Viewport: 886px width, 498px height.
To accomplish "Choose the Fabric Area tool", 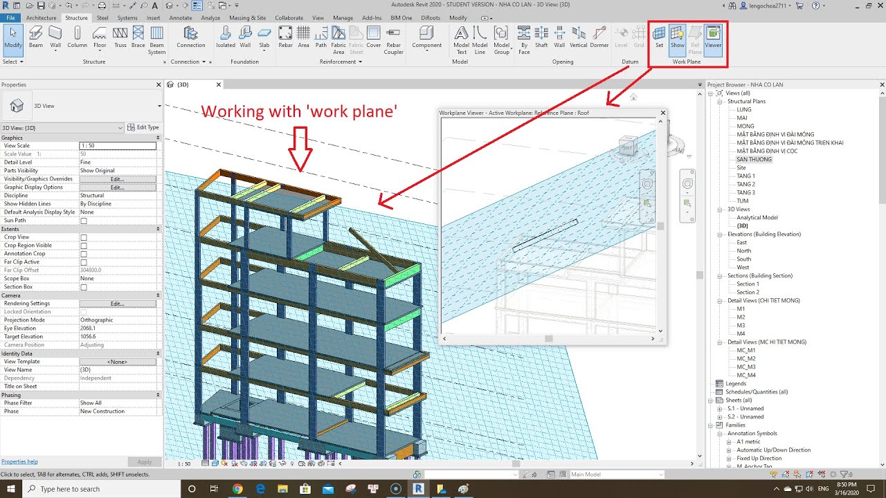I will click(x=338, y=40).
